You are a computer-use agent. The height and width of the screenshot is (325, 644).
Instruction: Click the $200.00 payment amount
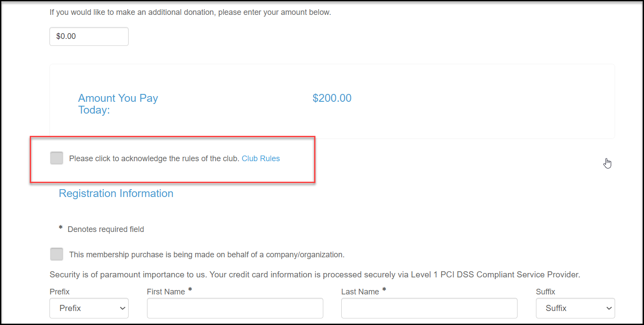332,98
